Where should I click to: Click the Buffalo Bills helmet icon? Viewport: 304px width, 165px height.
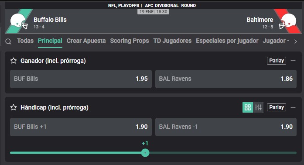19,21
